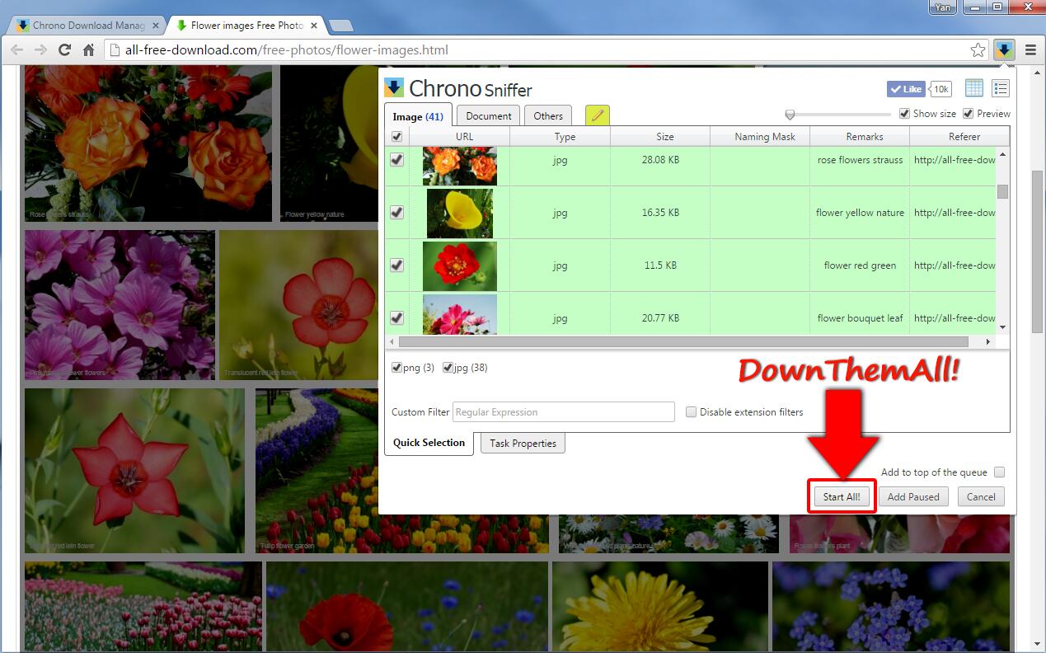Cancel the Sniffer dialog
The image size is (1046, 653).
[x=981, y=497]
